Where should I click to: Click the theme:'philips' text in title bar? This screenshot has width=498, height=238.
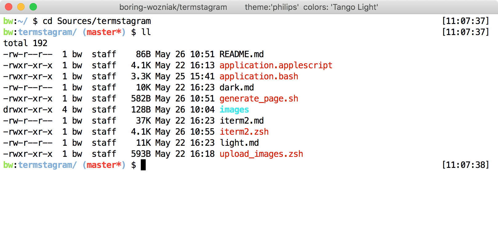[272, 7]
